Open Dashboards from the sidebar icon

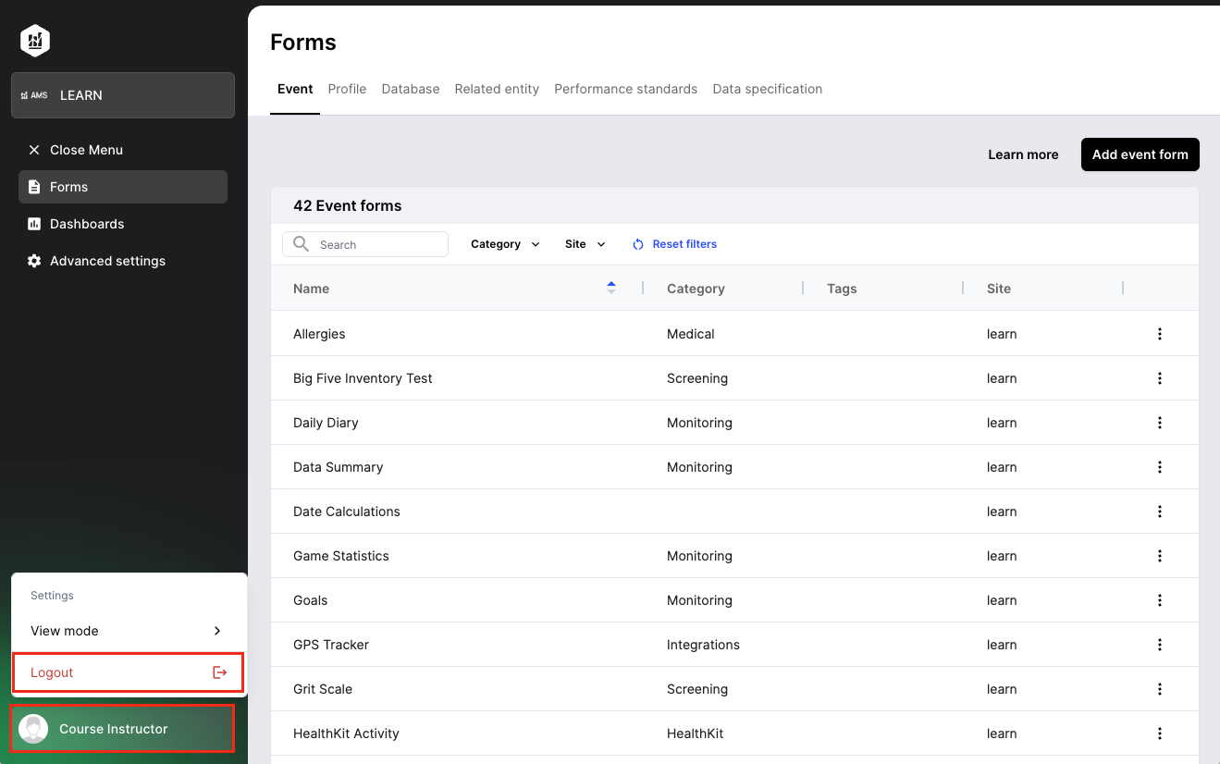(32, 224)
